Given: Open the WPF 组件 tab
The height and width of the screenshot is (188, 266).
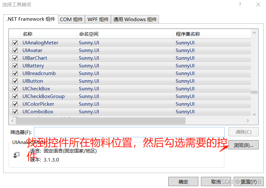Looking at the screenshot, I should pyautogui.click(x=98, y=19).
